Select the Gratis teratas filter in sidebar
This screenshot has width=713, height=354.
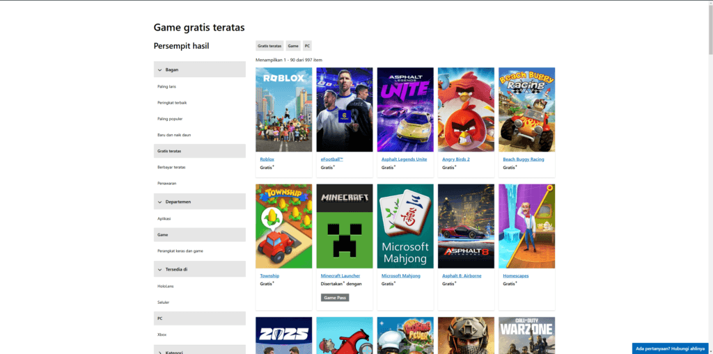200,151
